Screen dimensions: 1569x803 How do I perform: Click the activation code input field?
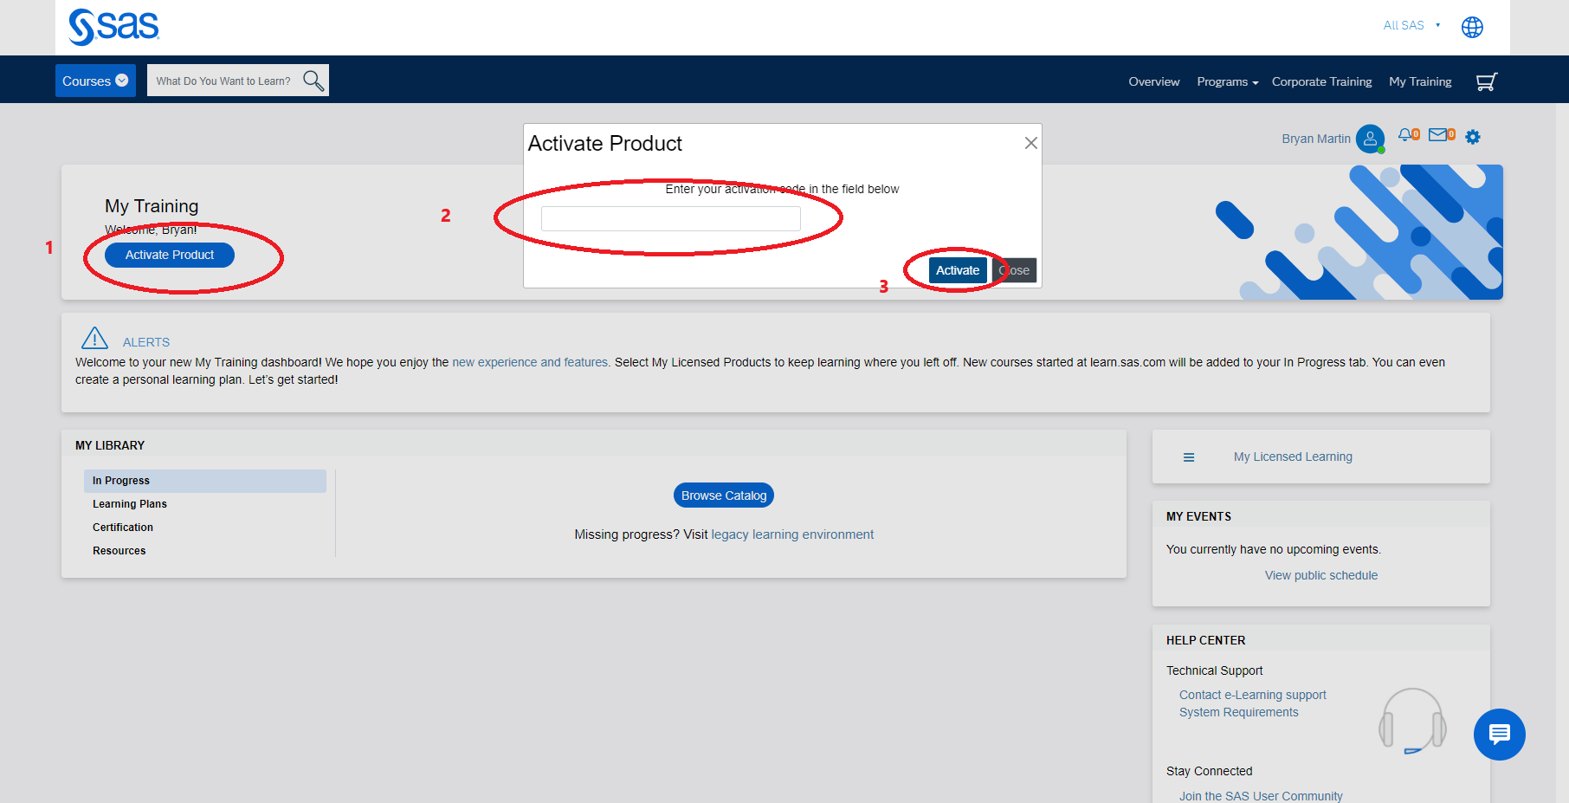670,218
